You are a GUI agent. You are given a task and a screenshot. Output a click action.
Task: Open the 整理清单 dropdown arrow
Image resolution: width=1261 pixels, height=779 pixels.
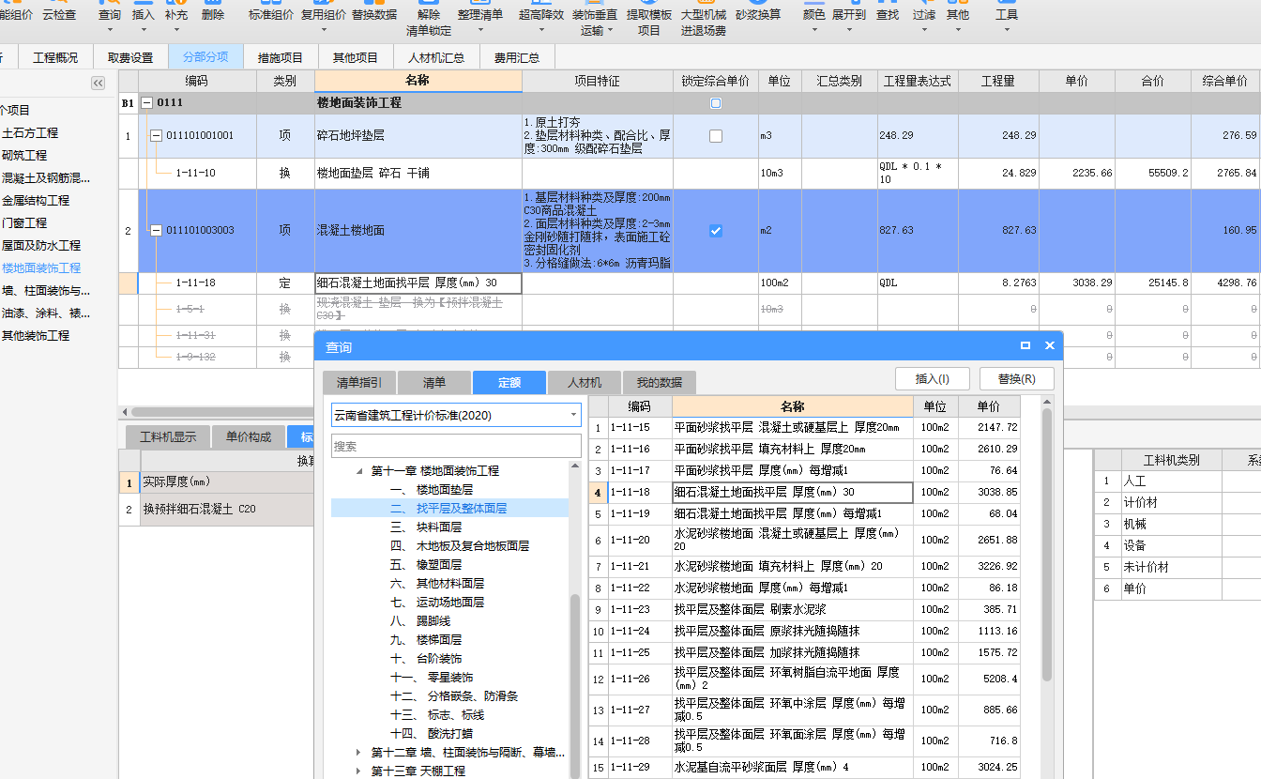click(480, 30)
